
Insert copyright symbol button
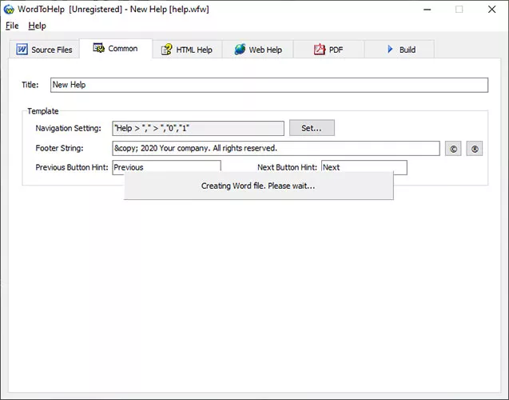453,149
